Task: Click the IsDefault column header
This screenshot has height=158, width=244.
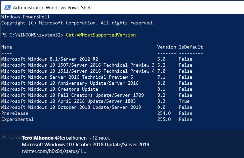Action: click(191, 47)
